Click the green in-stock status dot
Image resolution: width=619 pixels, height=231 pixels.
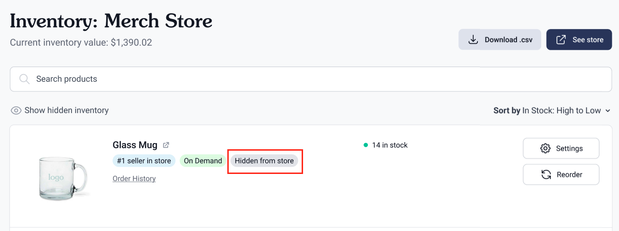tap(365, 145)
